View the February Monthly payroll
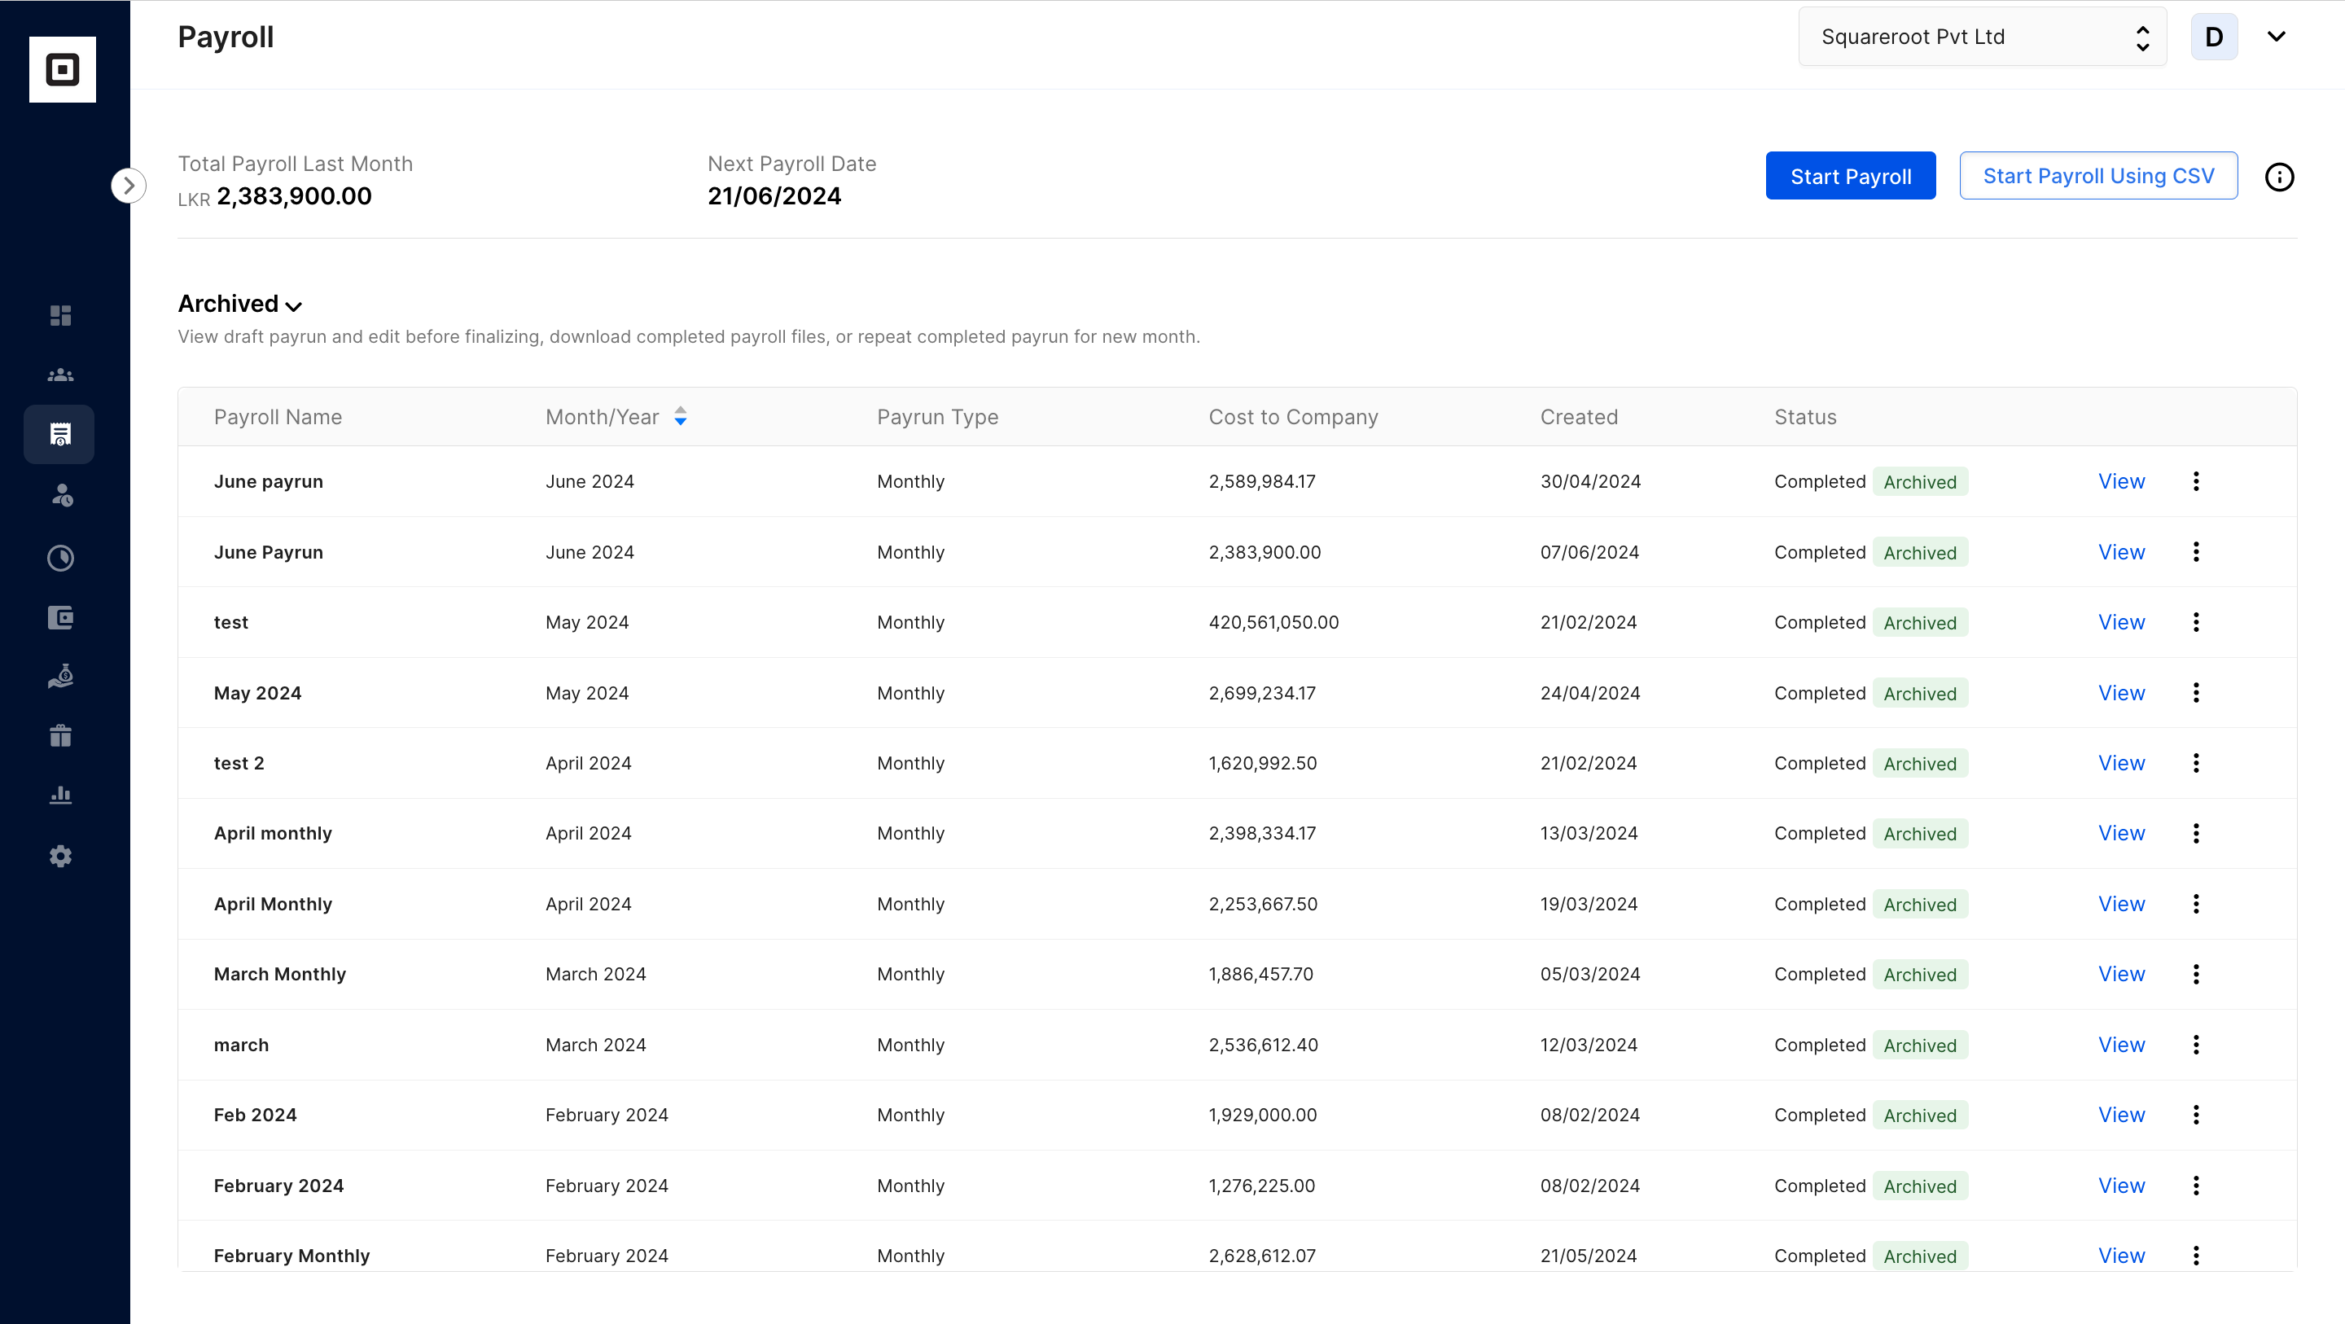2345x1324 pixels. [x=2121, y=1256]
